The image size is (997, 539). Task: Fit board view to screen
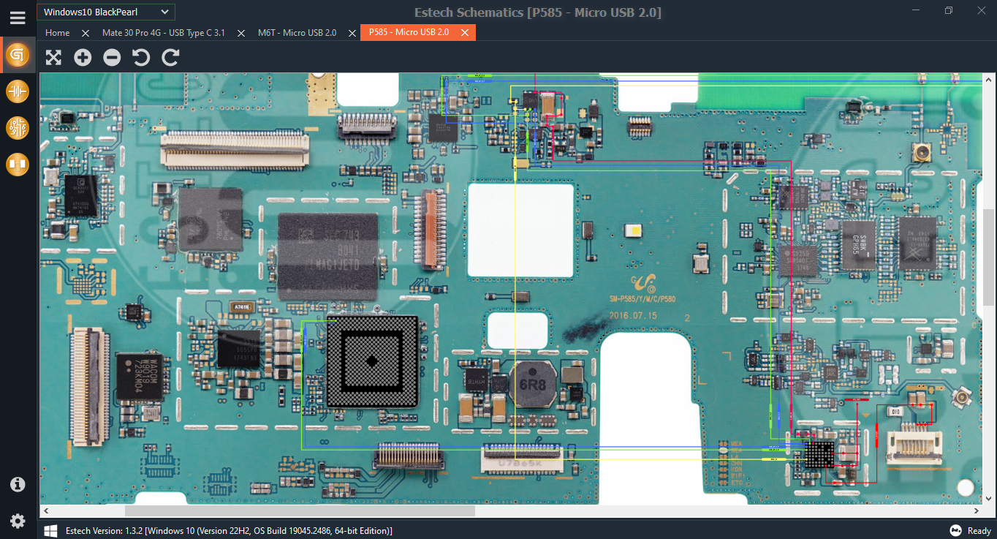[x=53, y=58]
